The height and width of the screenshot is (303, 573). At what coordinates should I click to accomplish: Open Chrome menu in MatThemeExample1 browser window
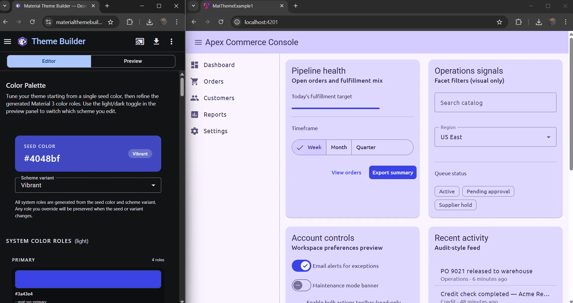[566, 22]
